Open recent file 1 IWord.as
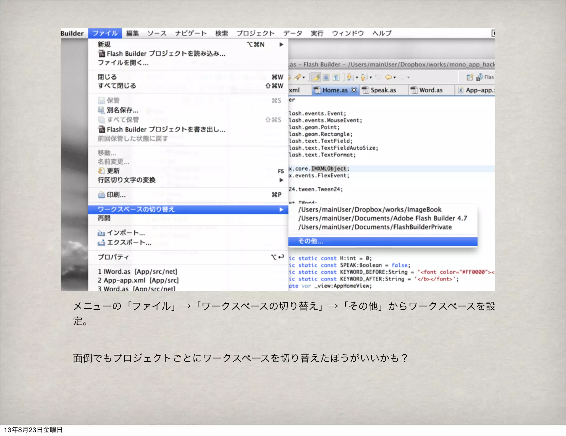The height and width of the screenshot is (436, 566). [x=188, y=272]
